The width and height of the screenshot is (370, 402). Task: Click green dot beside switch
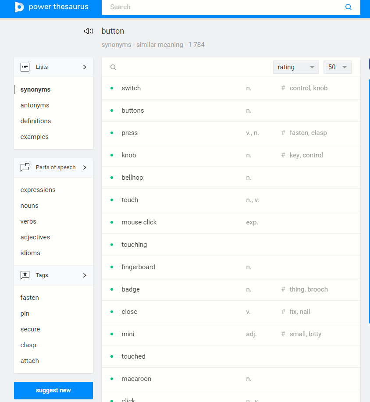[x=112, y=88]
